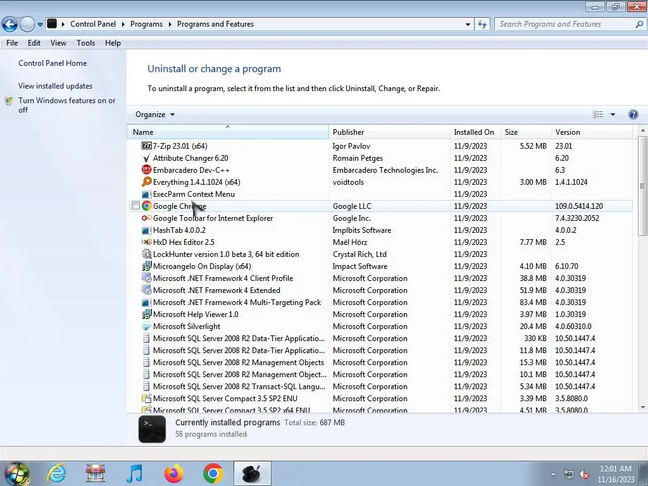The image size is (648, 486).
Task: Sort list by the Version column header
Action: tap(592, 132)
